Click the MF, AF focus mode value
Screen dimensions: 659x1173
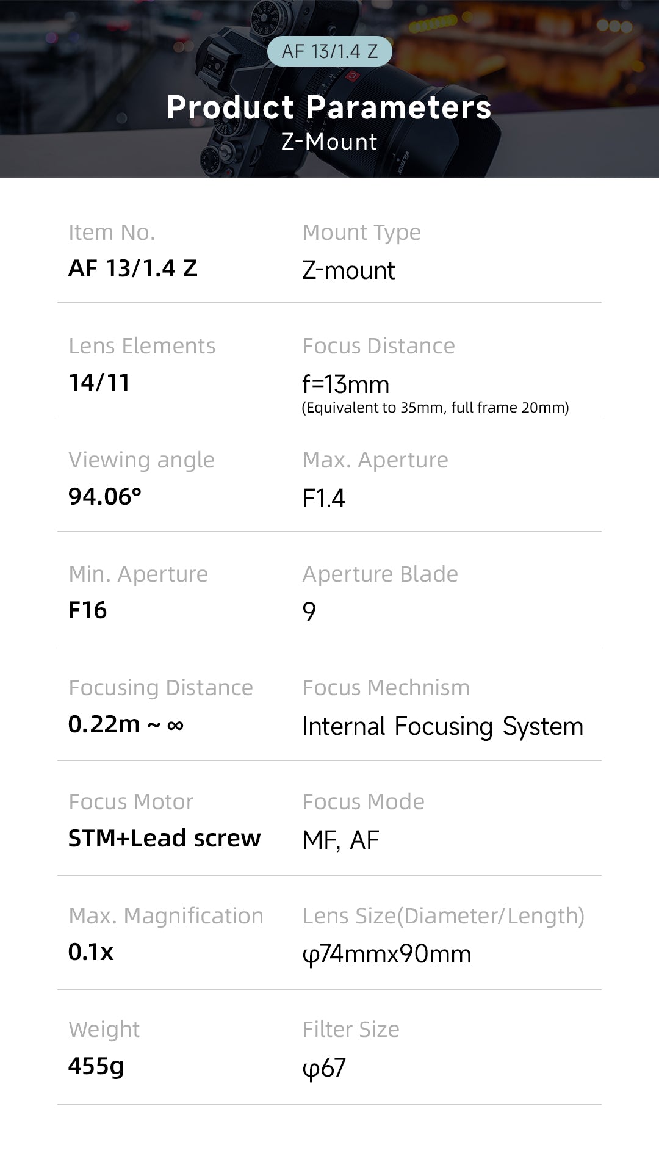pos(340,840)
